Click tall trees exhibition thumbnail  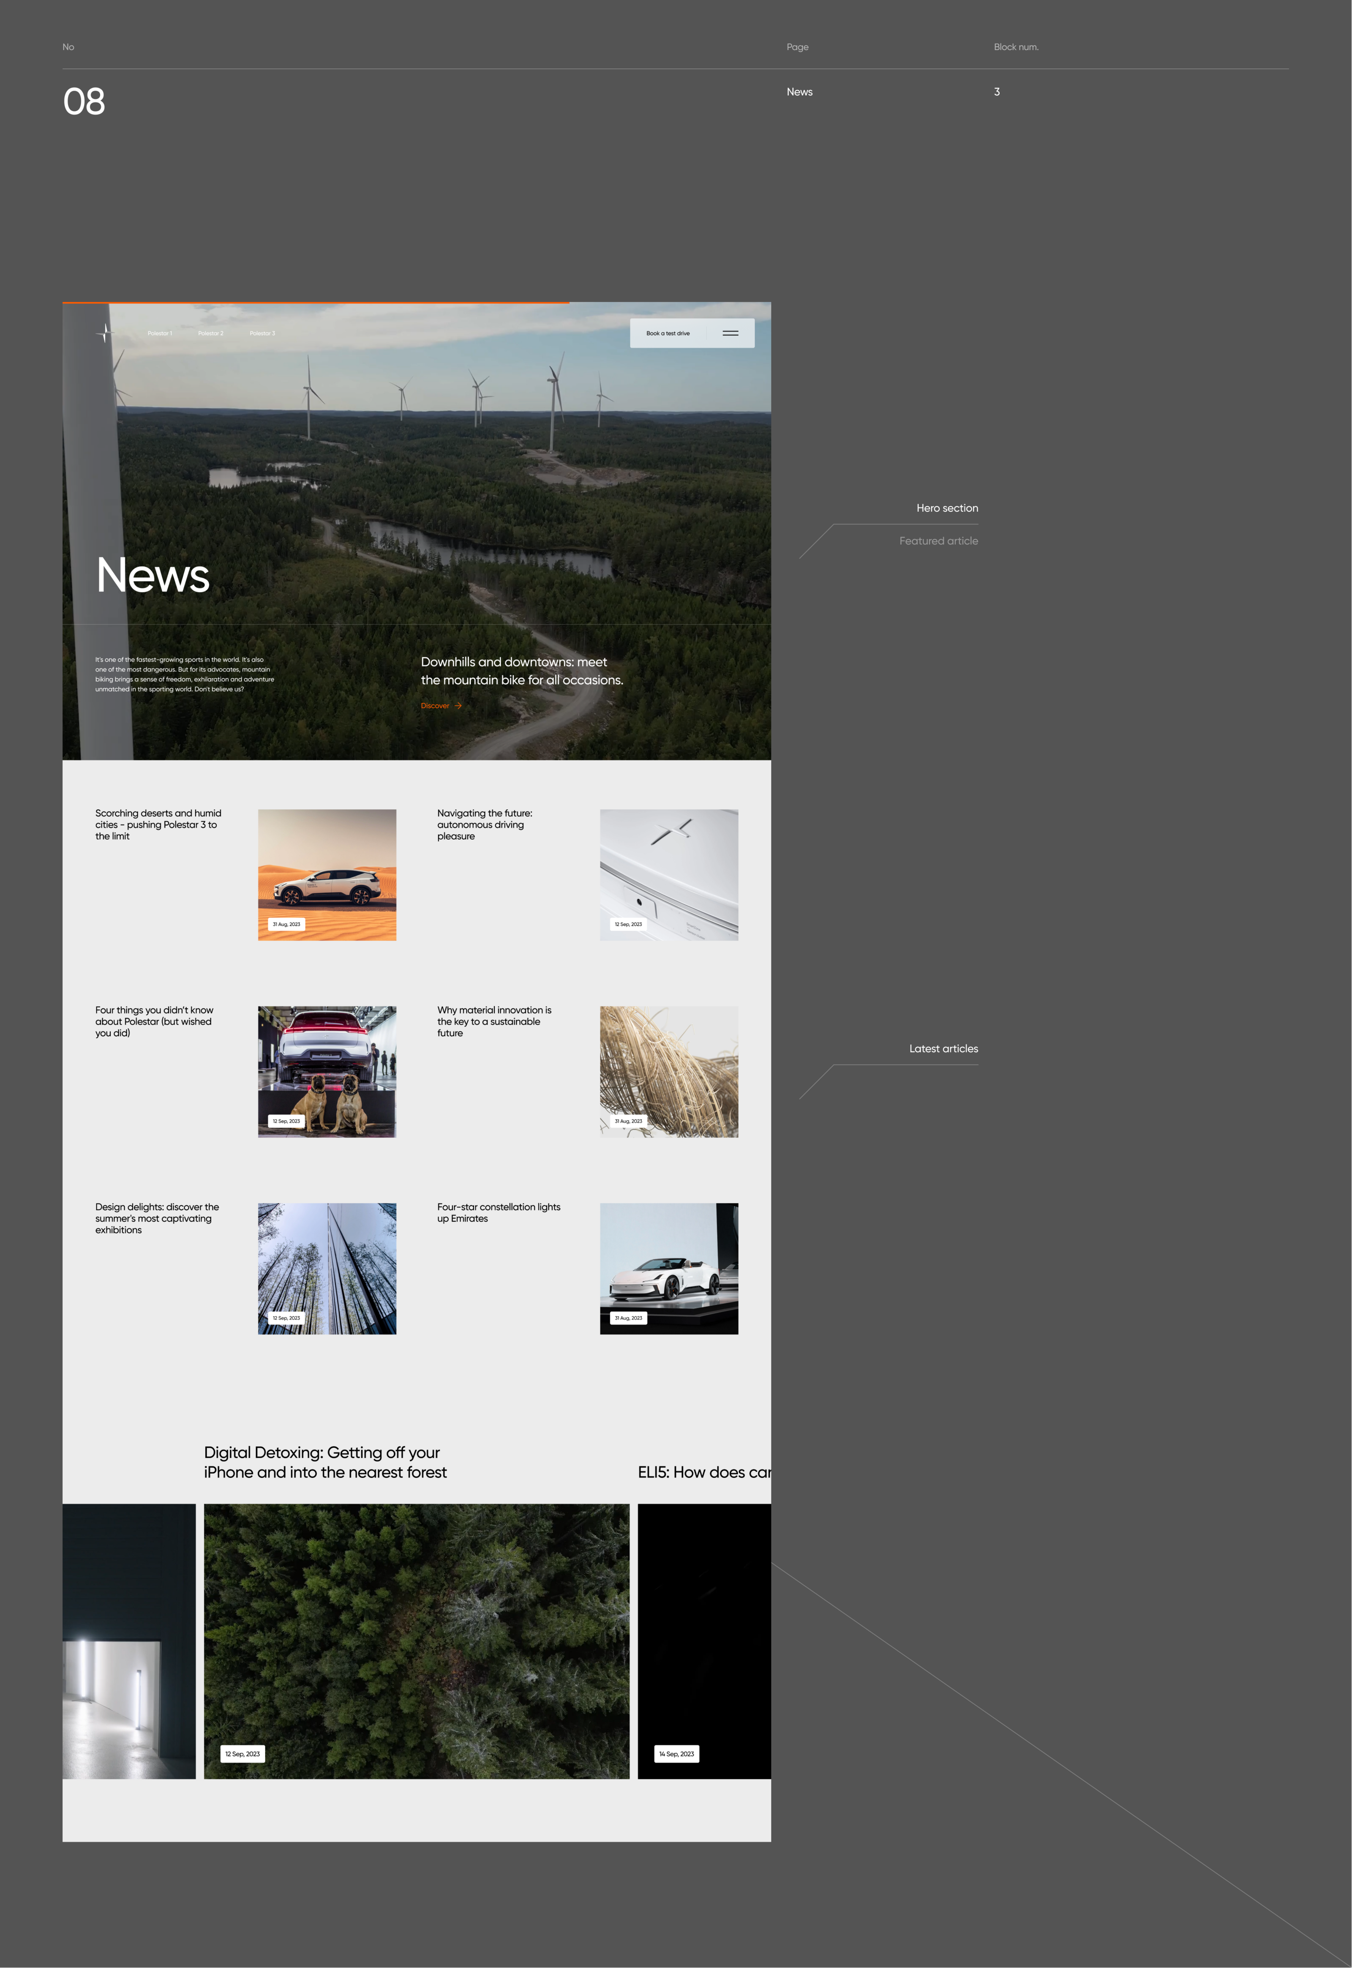point(327,1268)
